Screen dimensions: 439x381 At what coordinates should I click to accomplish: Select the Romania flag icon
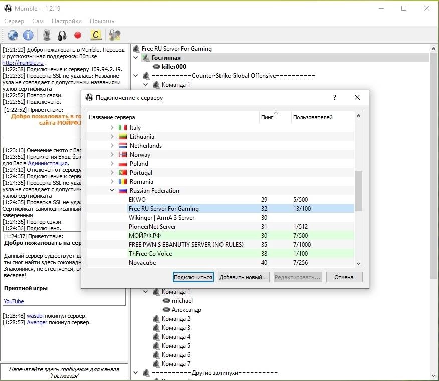click(x=123, y=182)
